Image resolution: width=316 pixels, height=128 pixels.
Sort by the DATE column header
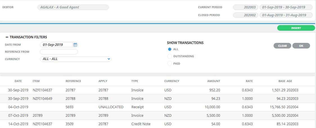click(18, 81)
